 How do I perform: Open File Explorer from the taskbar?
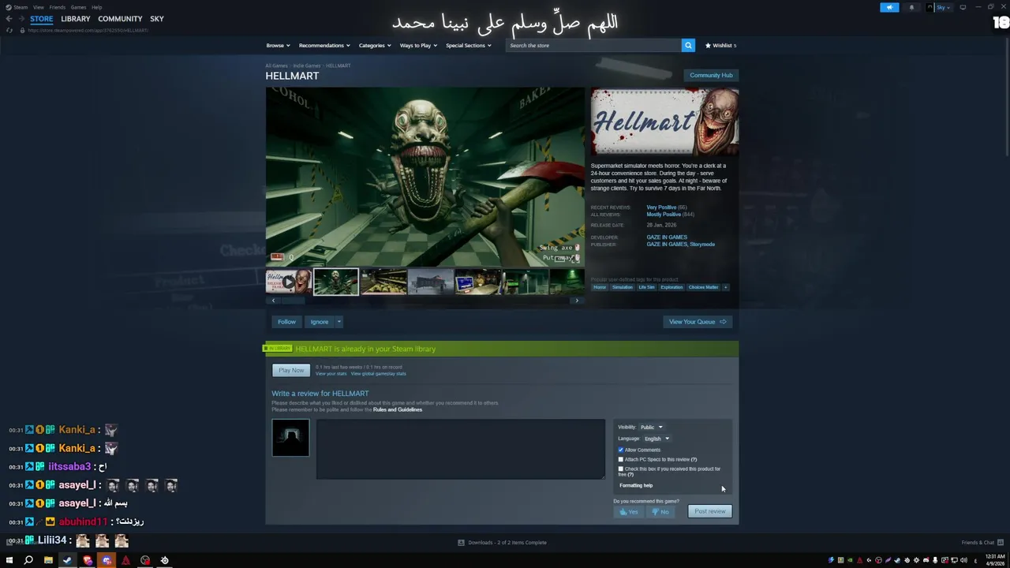(x=48, y=560)
